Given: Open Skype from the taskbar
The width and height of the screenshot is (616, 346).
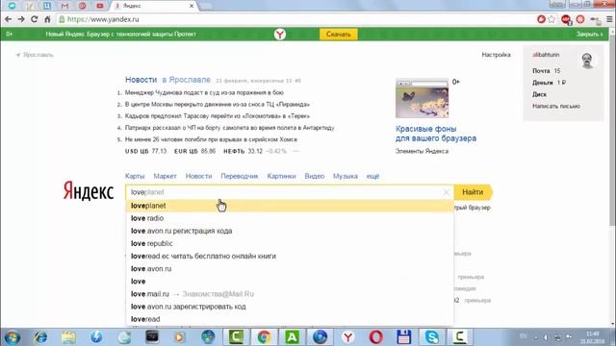Looking at the screenshot, I should point(431,337).
